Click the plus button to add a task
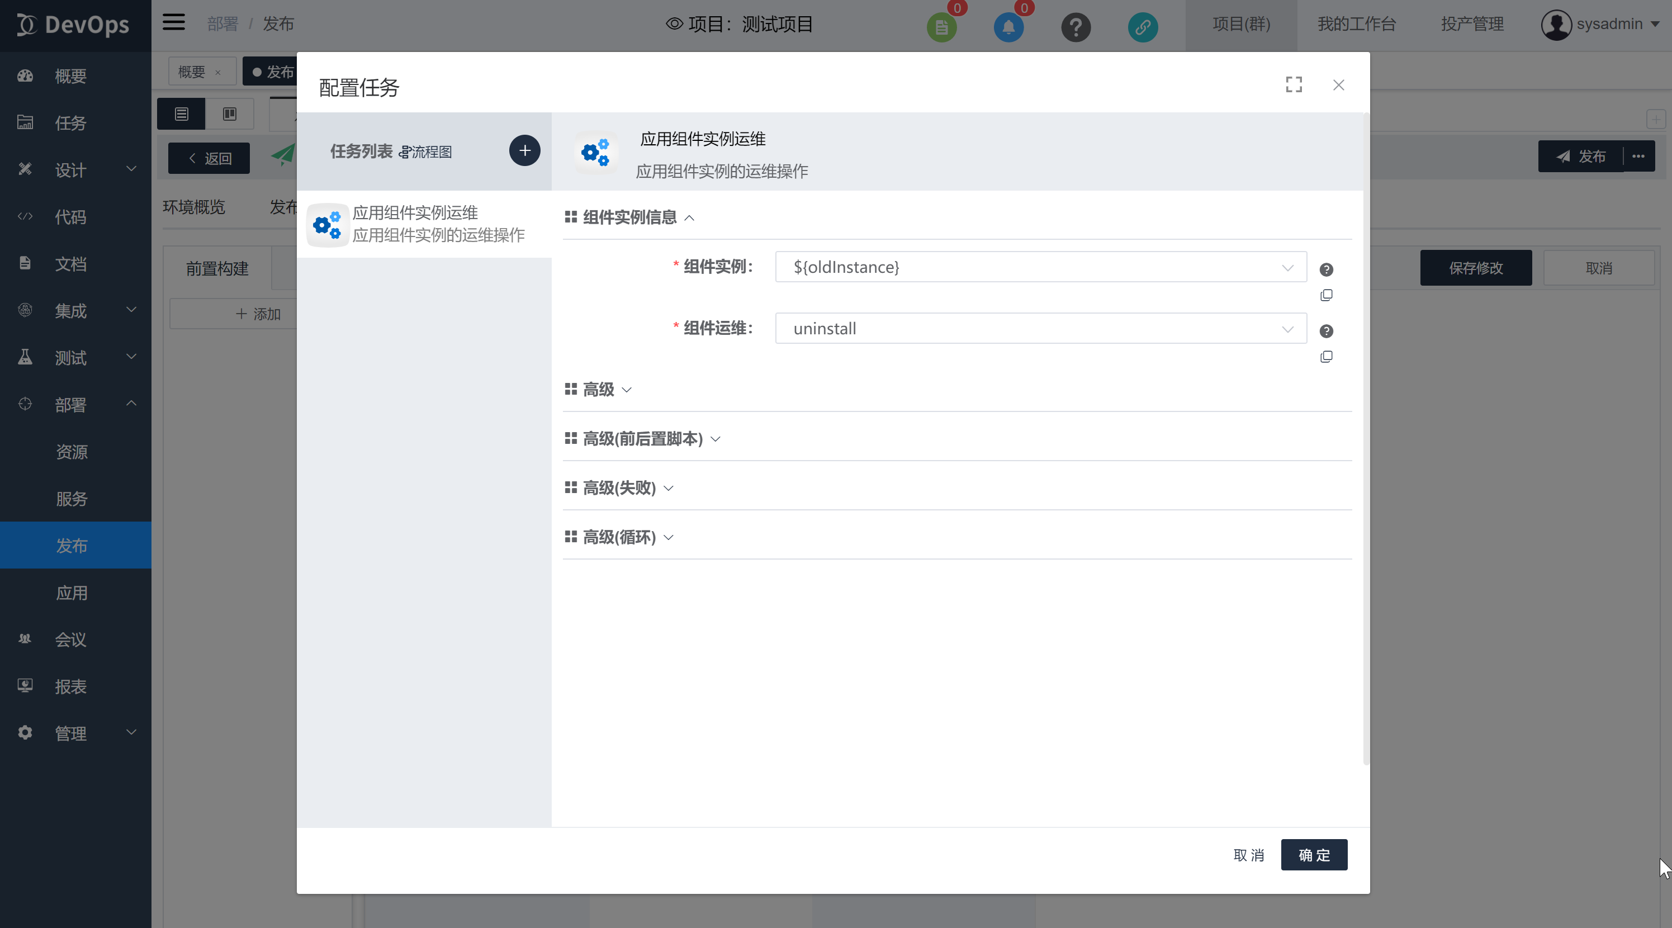The width and height of the screenshot is (1672, 928). [x=524, y=150]
